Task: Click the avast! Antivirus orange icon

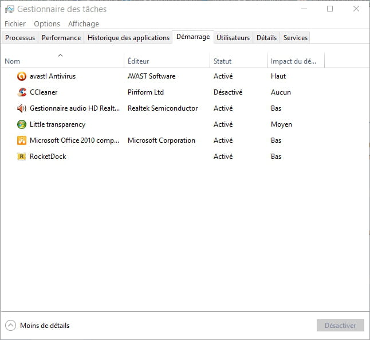Action: (x=22, y=76)
